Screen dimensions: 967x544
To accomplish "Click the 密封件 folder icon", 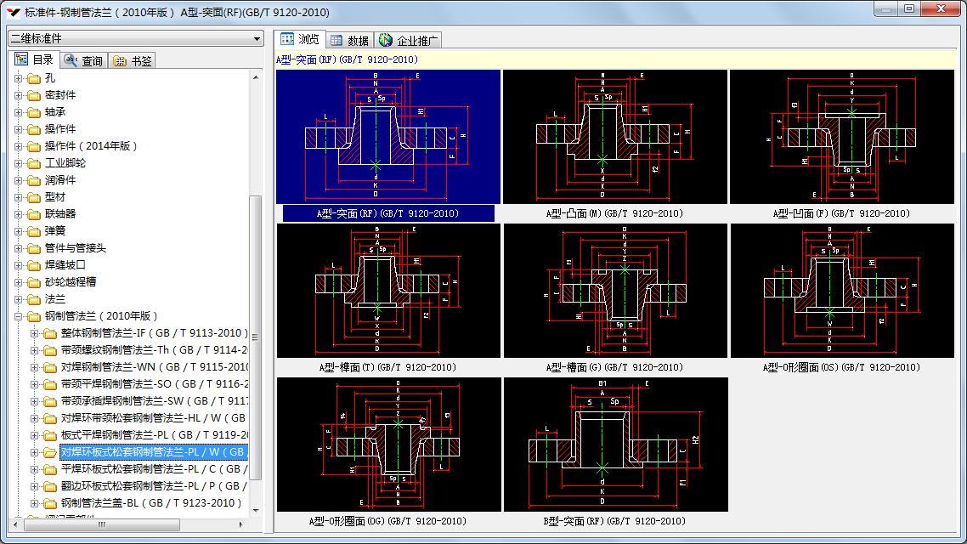I will tap(34, 95).
